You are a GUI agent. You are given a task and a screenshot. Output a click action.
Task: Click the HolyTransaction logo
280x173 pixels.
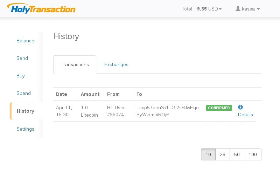click(41, 8)
